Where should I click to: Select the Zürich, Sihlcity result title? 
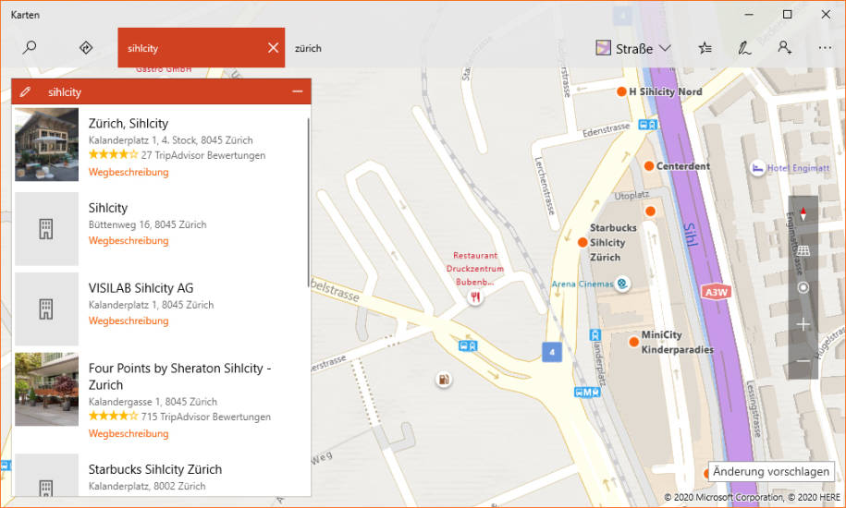[x=129, y=124]
